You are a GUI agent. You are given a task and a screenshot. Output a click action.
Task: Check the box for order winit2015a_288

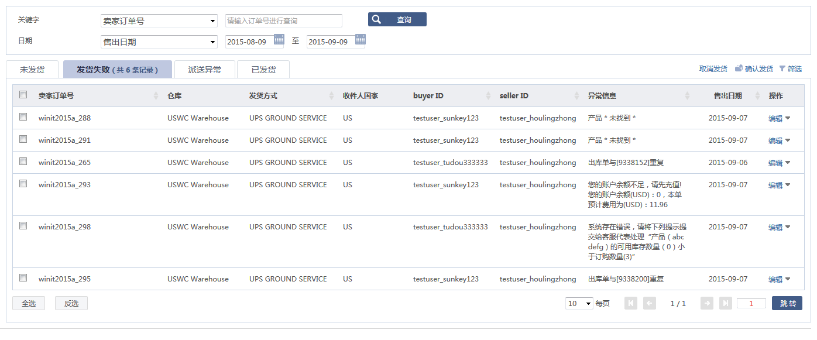(x=23, y=117)
